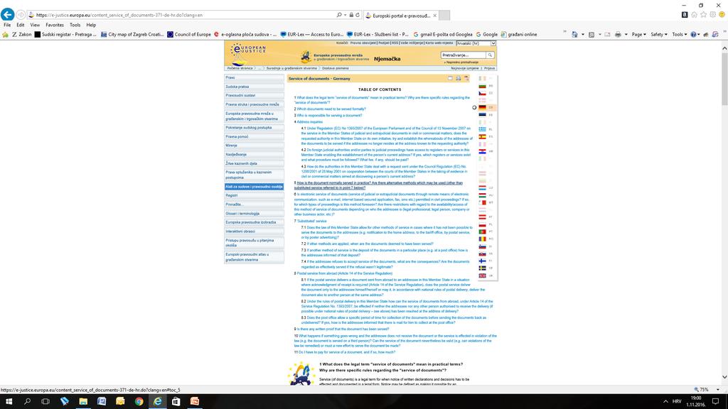Open the Favorites menu
Image resolution: width=728 pixels, height=409 pixels.
(55, 25)
